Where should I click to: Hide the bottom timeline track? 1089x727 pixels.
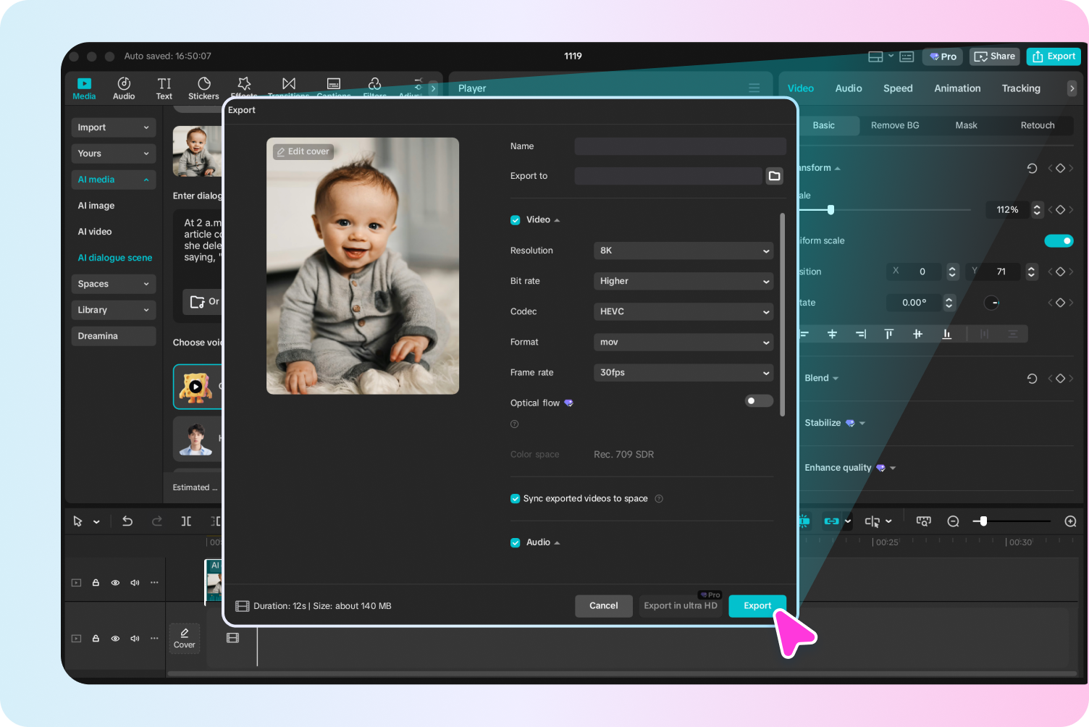click(x=114, y=638)
